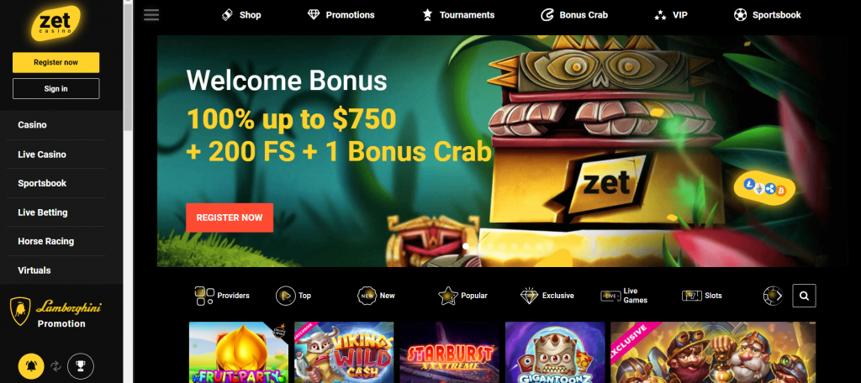Click the search magnifier icon
The width and height of the screenshot is (861, 383).
click(804, 296)
